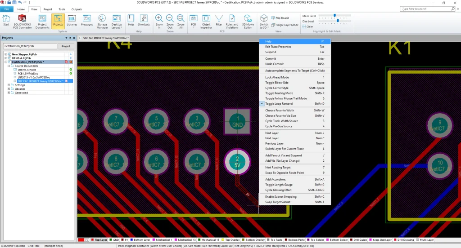Switch to the Tools ribbon tab
Image resolution: width=461 pixels, height=248 pixels.
(62, 9)
